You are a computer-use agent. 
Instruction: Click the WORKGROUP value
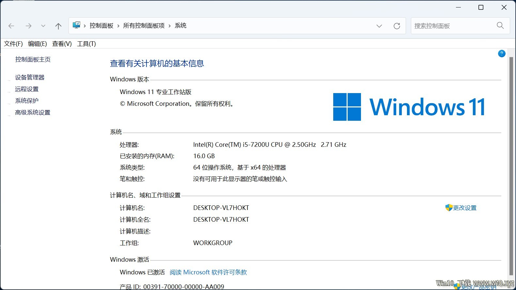tap(213, 243)
